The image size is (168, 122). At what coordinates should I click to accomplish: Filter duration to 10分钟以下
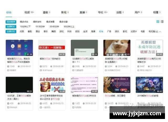[x=25, y=27]
